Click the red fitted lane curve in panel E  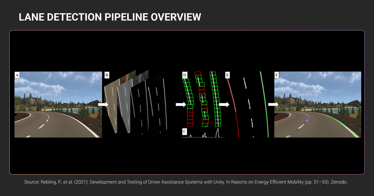(234, 106)
